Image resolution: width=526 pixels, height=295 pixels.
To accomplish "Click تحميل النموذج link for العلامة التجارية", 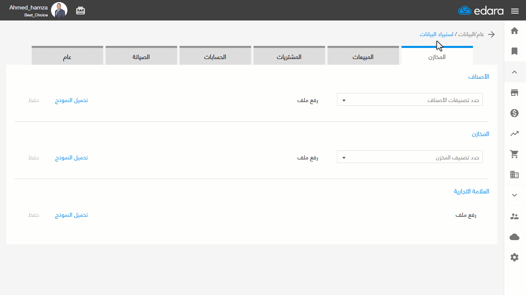I will pyautogui.click(x=72, y=215).
